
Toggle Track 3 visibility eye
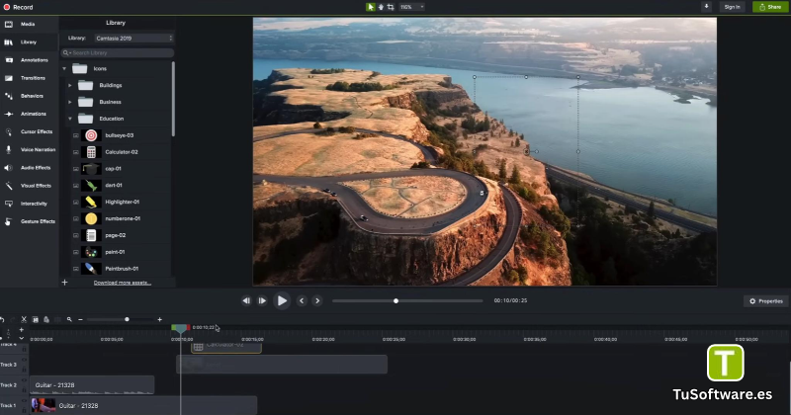[24, 360]
